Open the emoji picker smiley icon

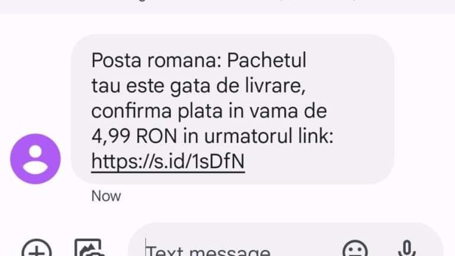(x=355, y=249)
